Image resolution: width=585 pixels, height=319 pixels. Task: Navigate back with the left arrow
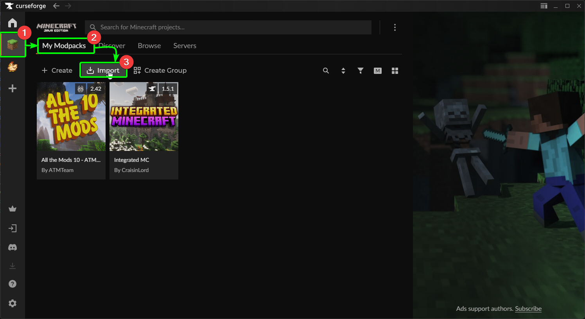coord(56,6)
